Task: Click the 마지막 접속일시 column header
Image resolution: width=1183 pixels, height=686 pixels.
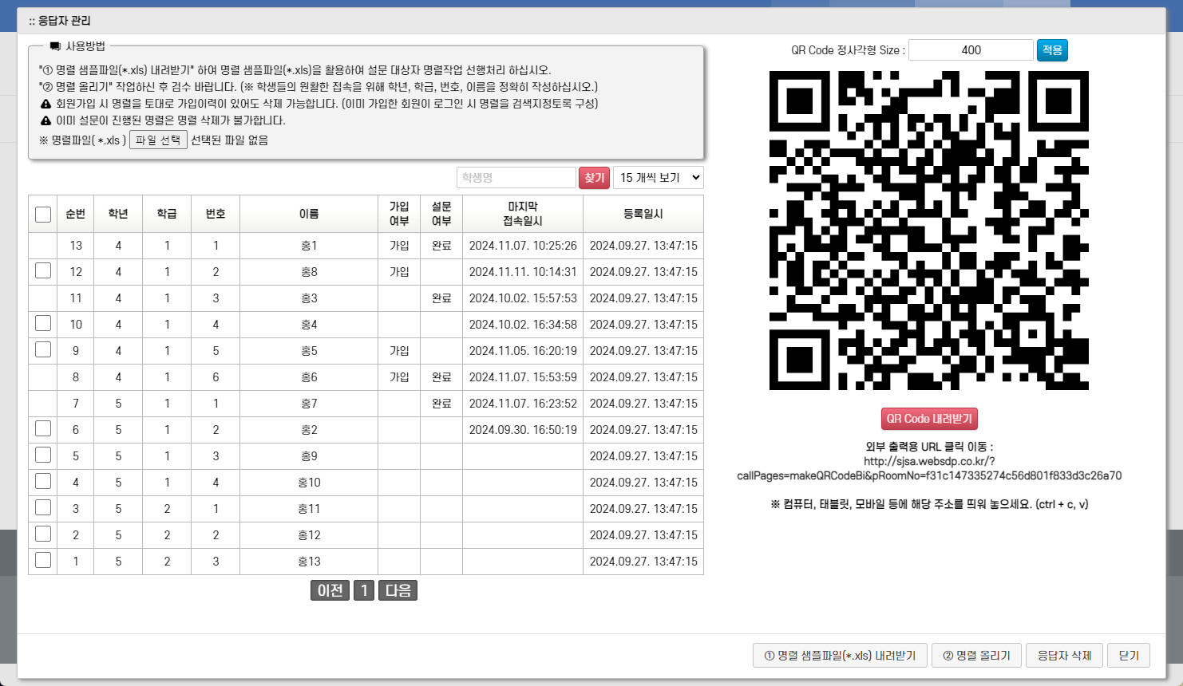Action: [523, 214]
